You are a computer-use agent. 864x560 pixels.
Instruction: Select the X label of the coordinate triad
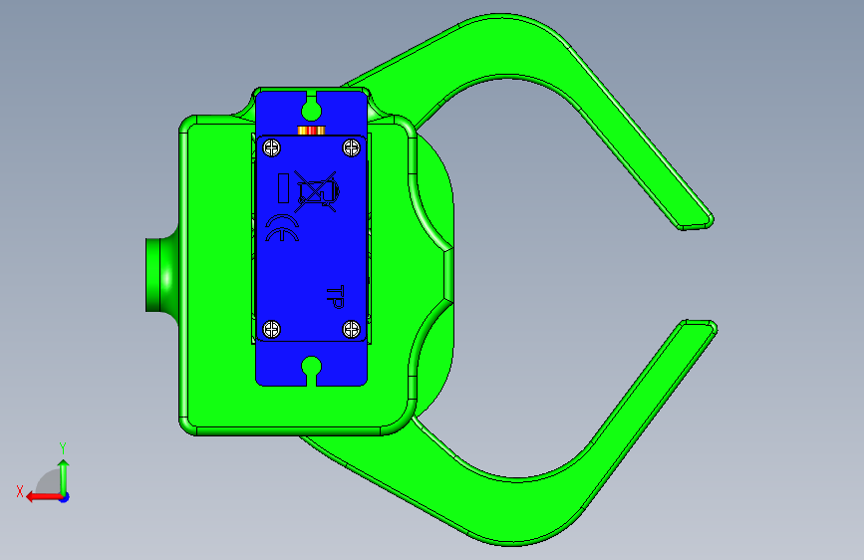(x=20, y=491)
